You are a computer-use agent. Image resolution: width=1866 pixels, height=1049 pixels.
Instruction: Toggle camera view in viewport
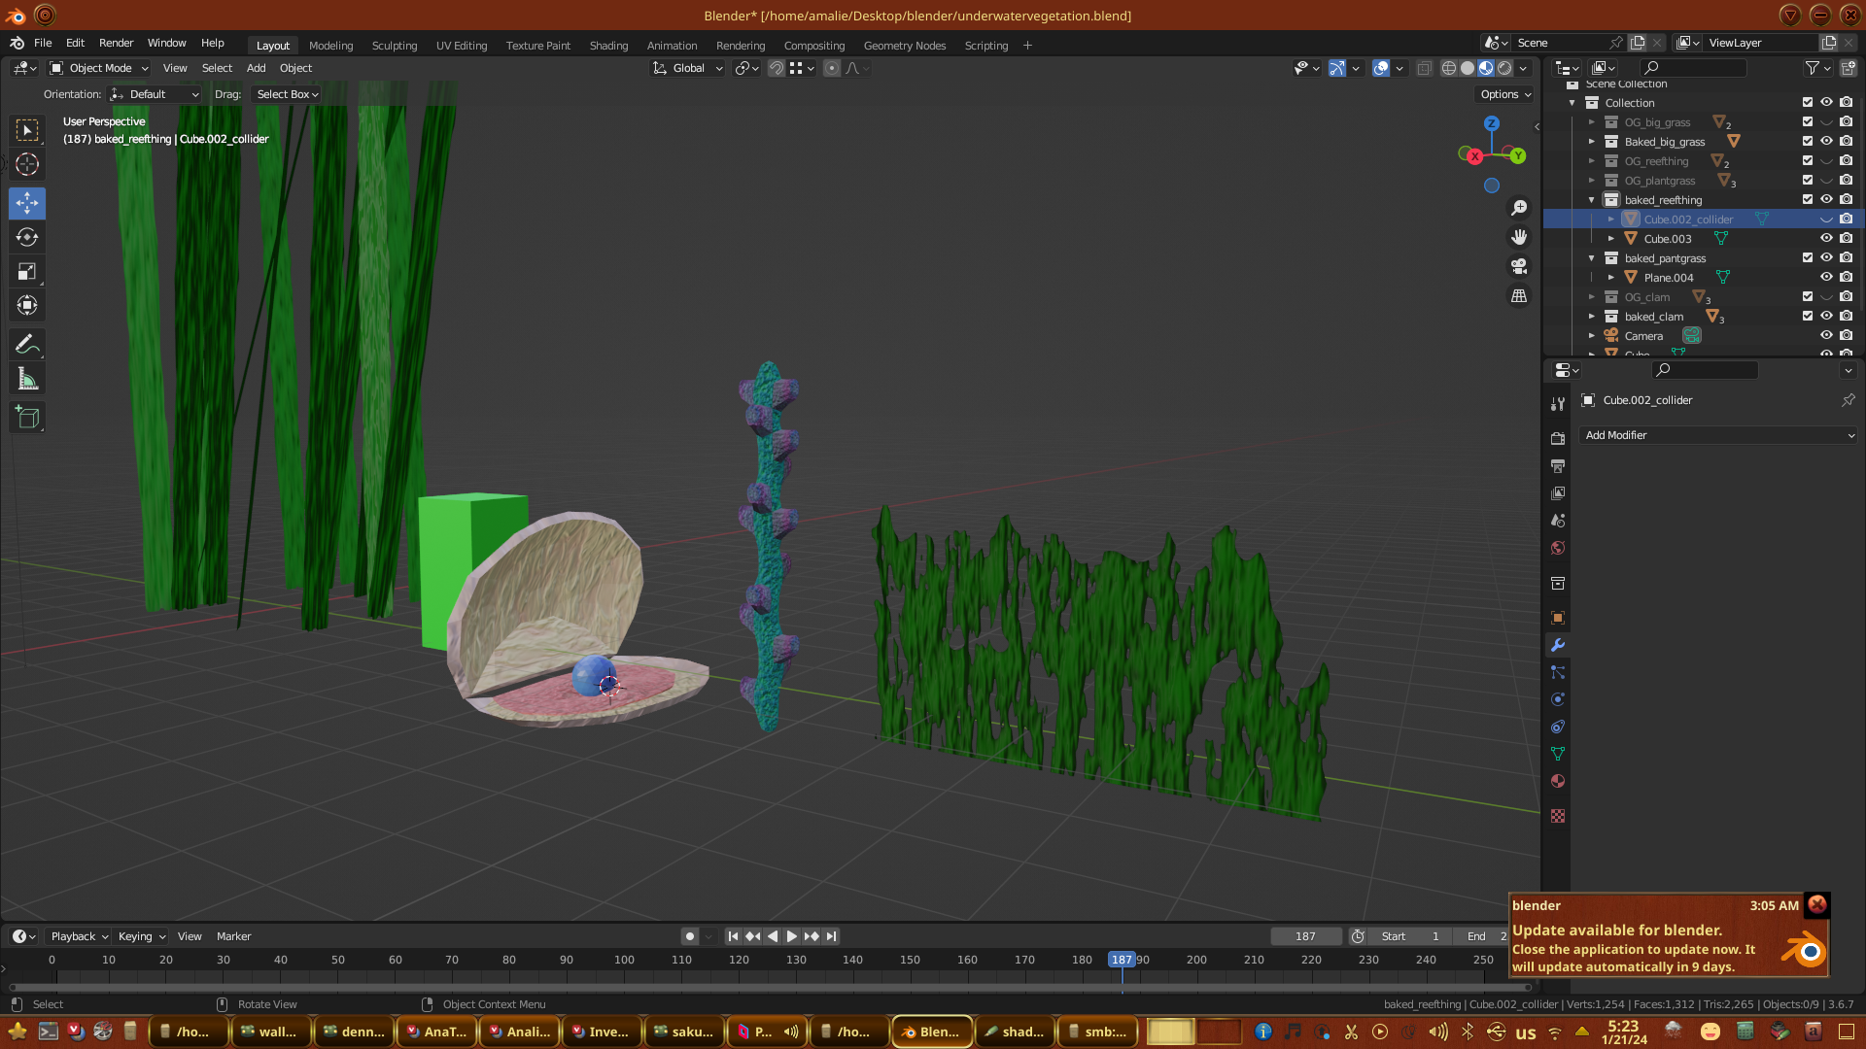tap(1519, 266)
